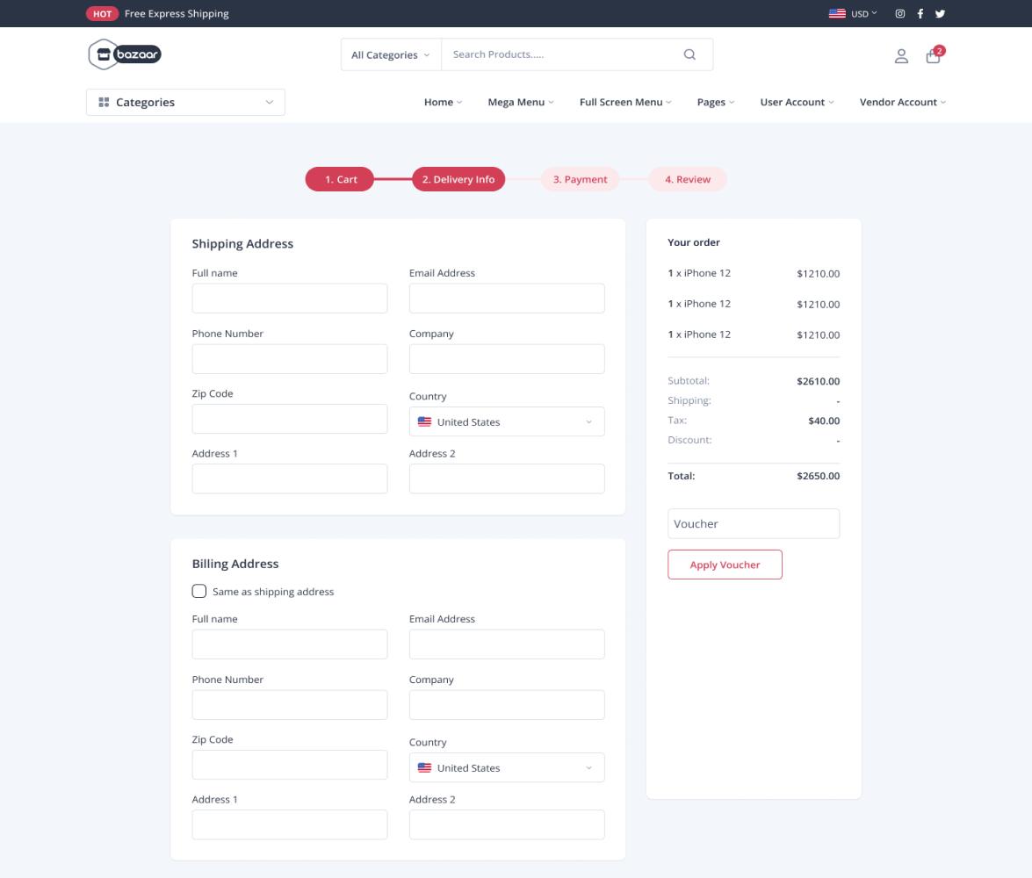Image resolution: width=1032 pixels, height=878 pixels.
Task: Click the search magnifier icon
Action: 689,54
